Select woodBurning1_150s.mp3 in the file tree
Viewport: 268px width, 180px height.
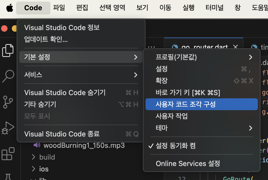click(x=84, y=145)
